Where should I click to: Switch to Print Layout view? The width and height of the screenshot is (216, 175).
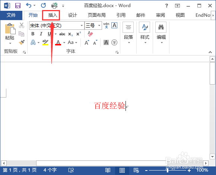(122, 171)
